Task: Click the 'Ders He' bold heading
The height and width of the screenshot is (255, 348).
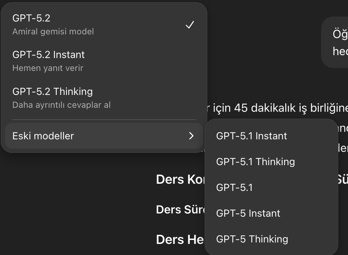Action: pyautogui.click(x=180, y=240)
